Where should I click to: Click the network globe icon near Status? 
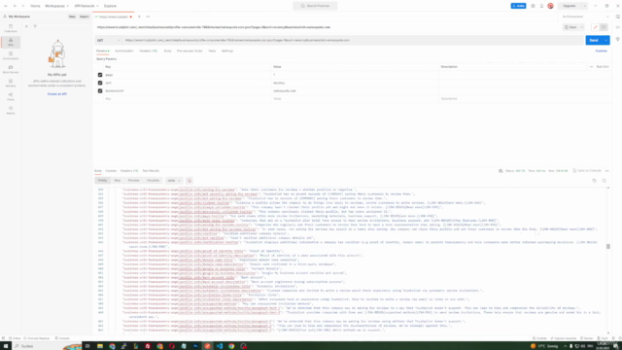pos(501,171)
